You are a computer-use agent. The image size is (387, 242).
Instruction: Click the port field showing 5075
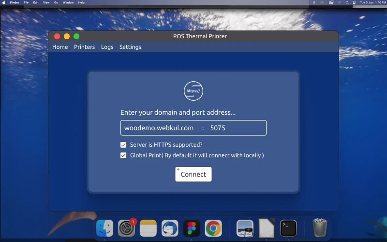[218, 128]
